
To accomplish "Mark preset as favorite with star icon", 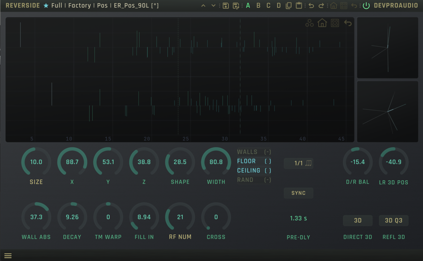I will (x=46, y=6).
